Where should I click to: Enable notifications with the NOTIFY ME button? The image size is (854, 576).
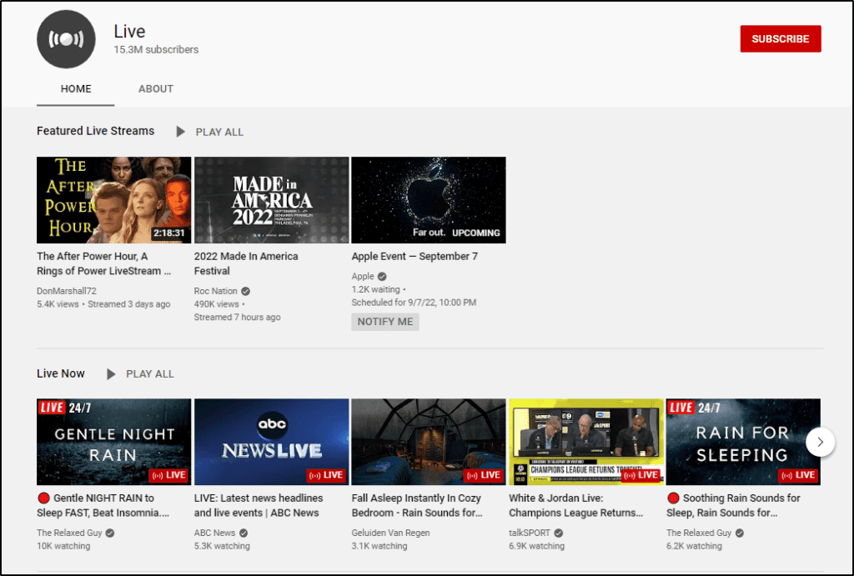point(384,321)
